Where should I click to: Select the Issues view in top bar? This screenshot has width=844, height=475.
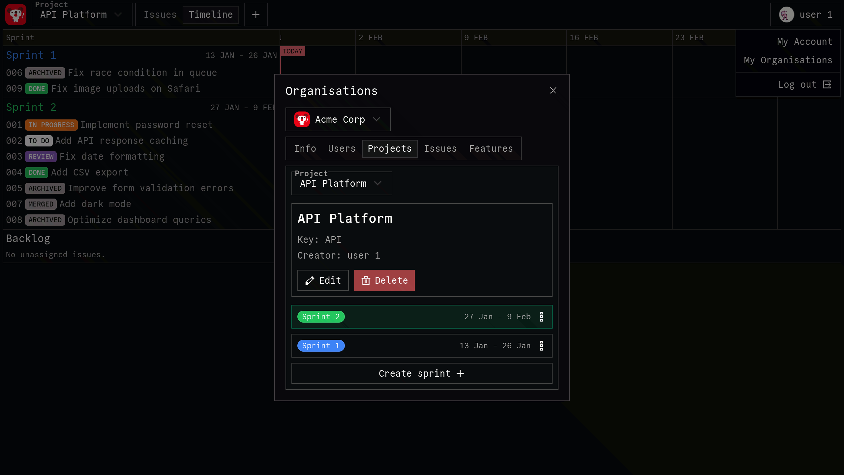click(x=160, y=15)
